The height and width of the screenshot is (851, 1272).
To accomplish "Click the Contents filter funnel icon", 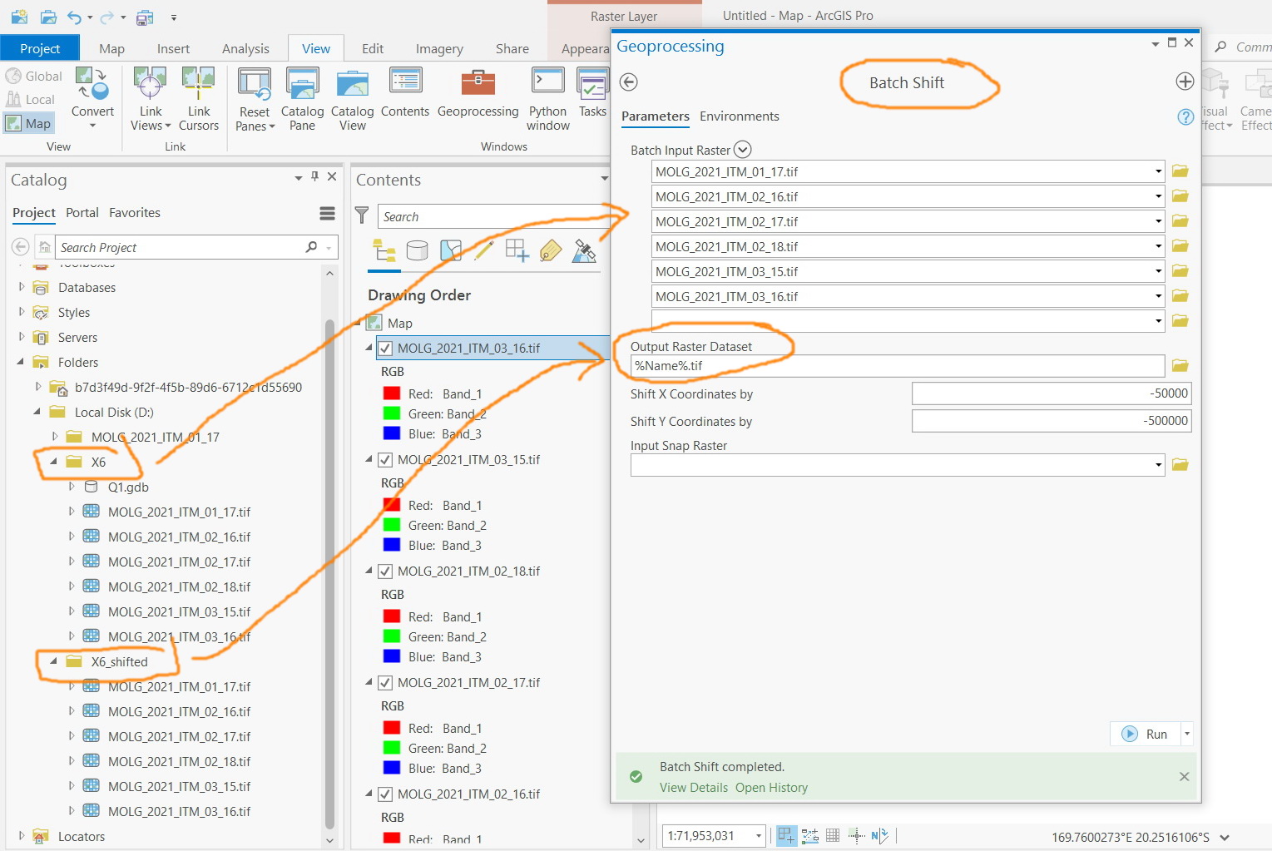I will click(x=362, y=215).
